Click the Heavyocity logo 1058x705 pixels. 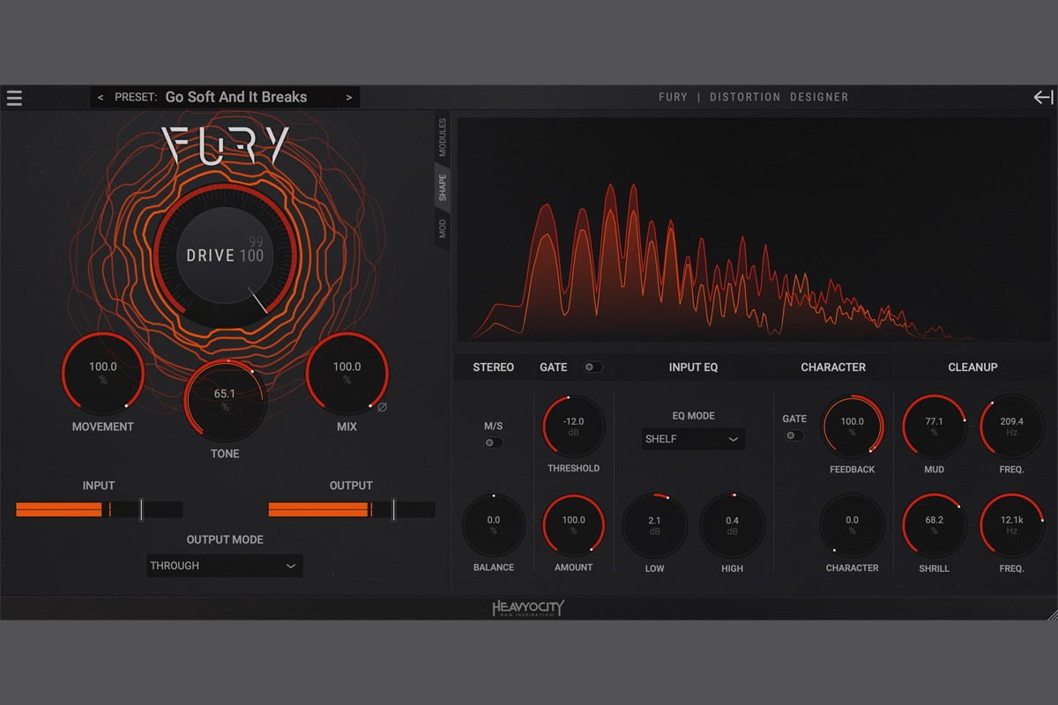tap(528, 608)
